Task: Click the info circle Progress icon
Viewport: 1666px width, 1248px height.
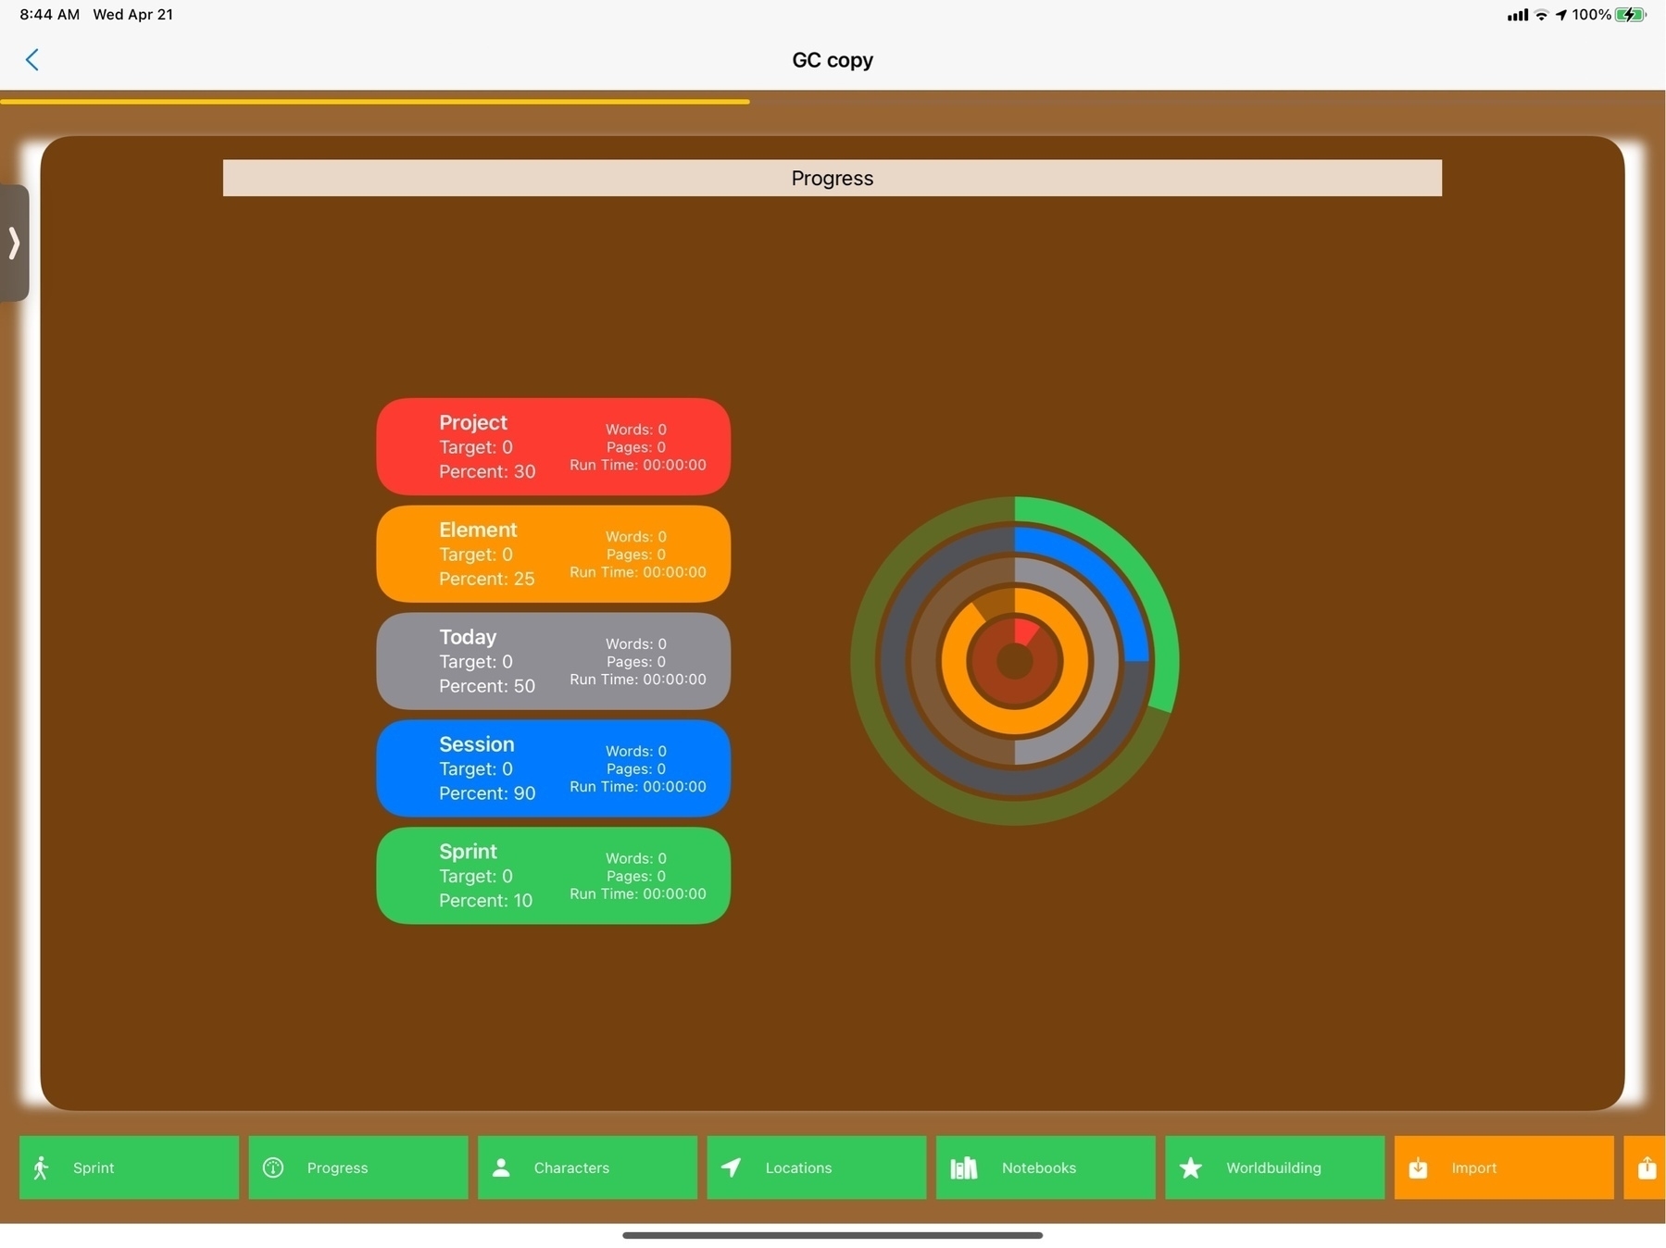Action: click(273, 1167)
